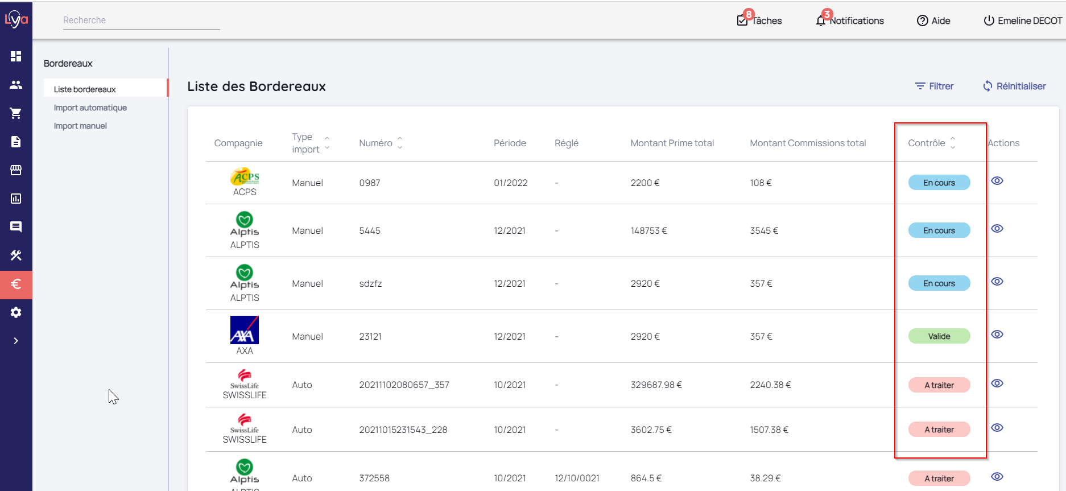This screenshot has height=491, width=1066.
Task: Click the Filtrer button
Action: (934, 86)
